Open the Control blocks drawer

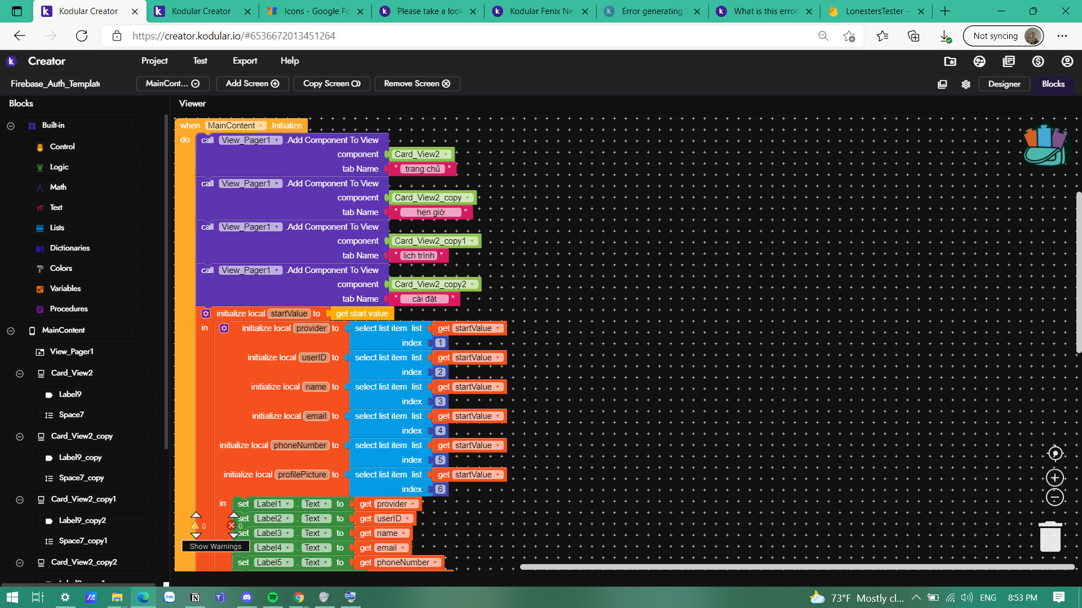coord(62,147)
